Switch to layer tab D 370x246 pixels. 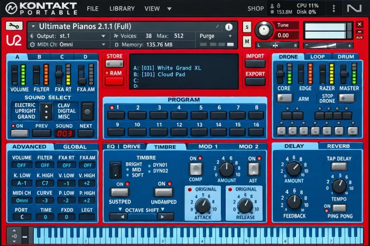(85, 57)
